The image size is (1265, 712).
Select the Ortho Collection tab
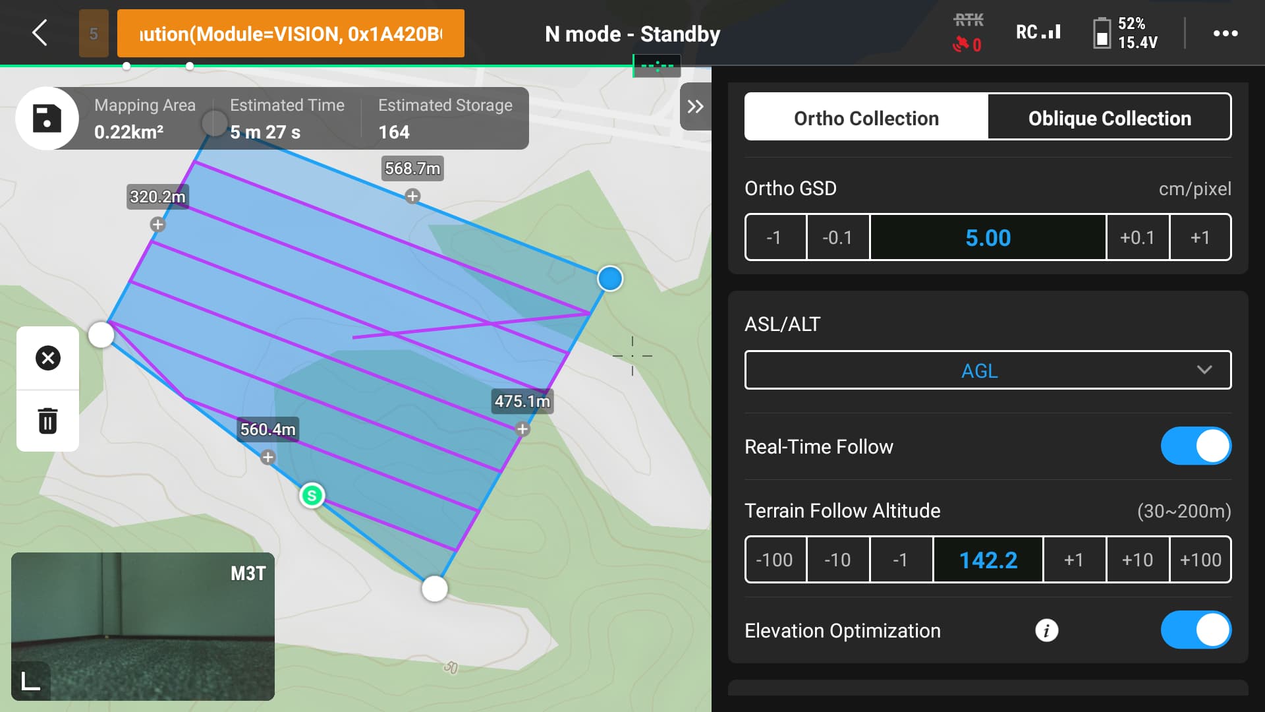866,118
